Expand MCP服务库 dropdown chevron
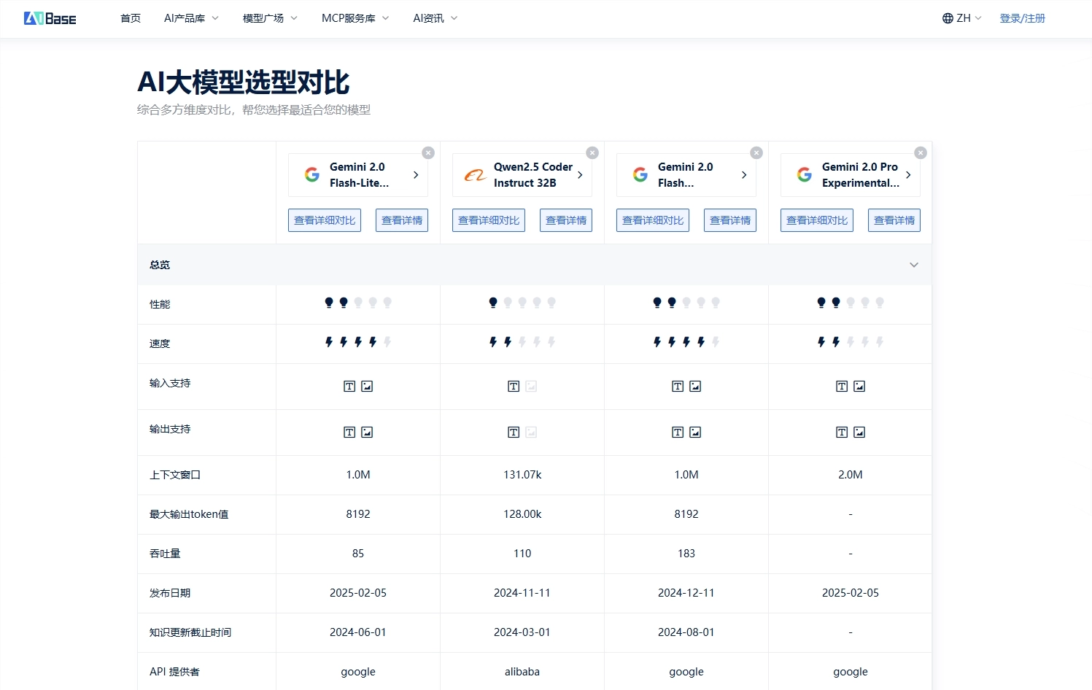This screenshot has width=1092, height=690. point(386,18)
